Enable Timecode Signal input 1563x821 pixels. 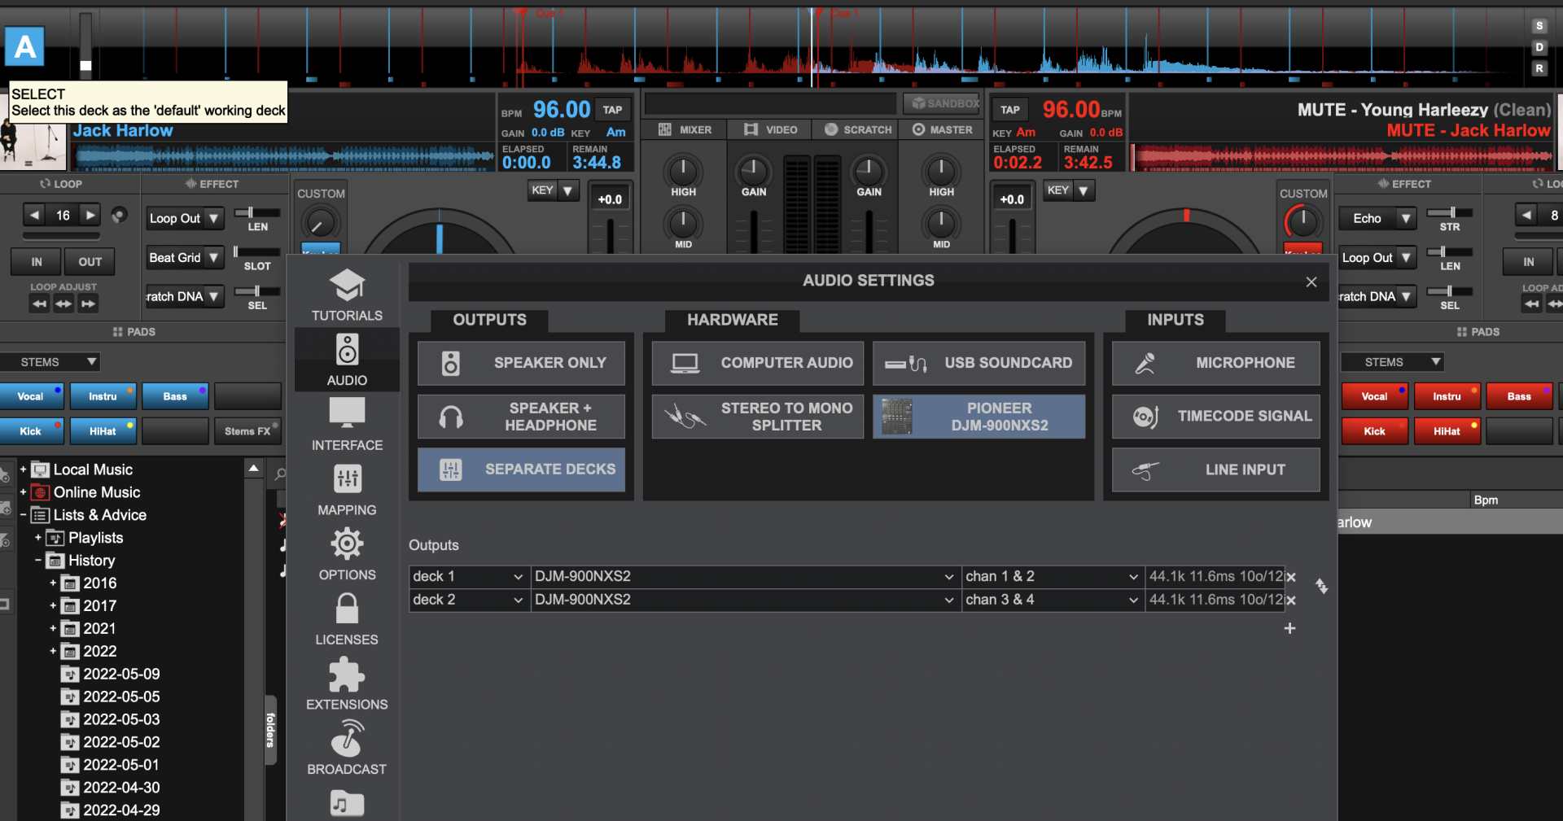click(x=1215, y=416)
